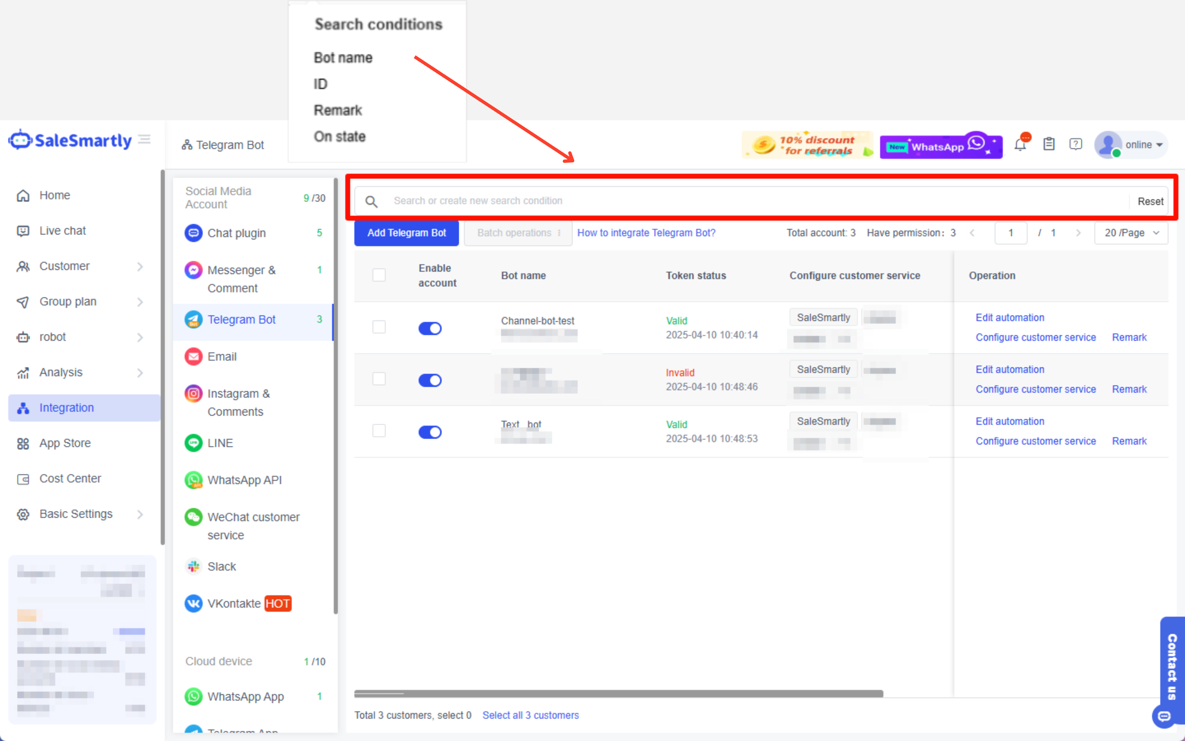Viewport: 1185px width, 741px height.
Task: Open the Slack channel entry
Action: pos(221,566)
